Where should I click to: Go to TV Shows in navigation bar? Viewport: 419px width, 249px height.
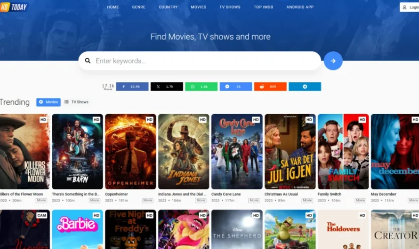230,7
